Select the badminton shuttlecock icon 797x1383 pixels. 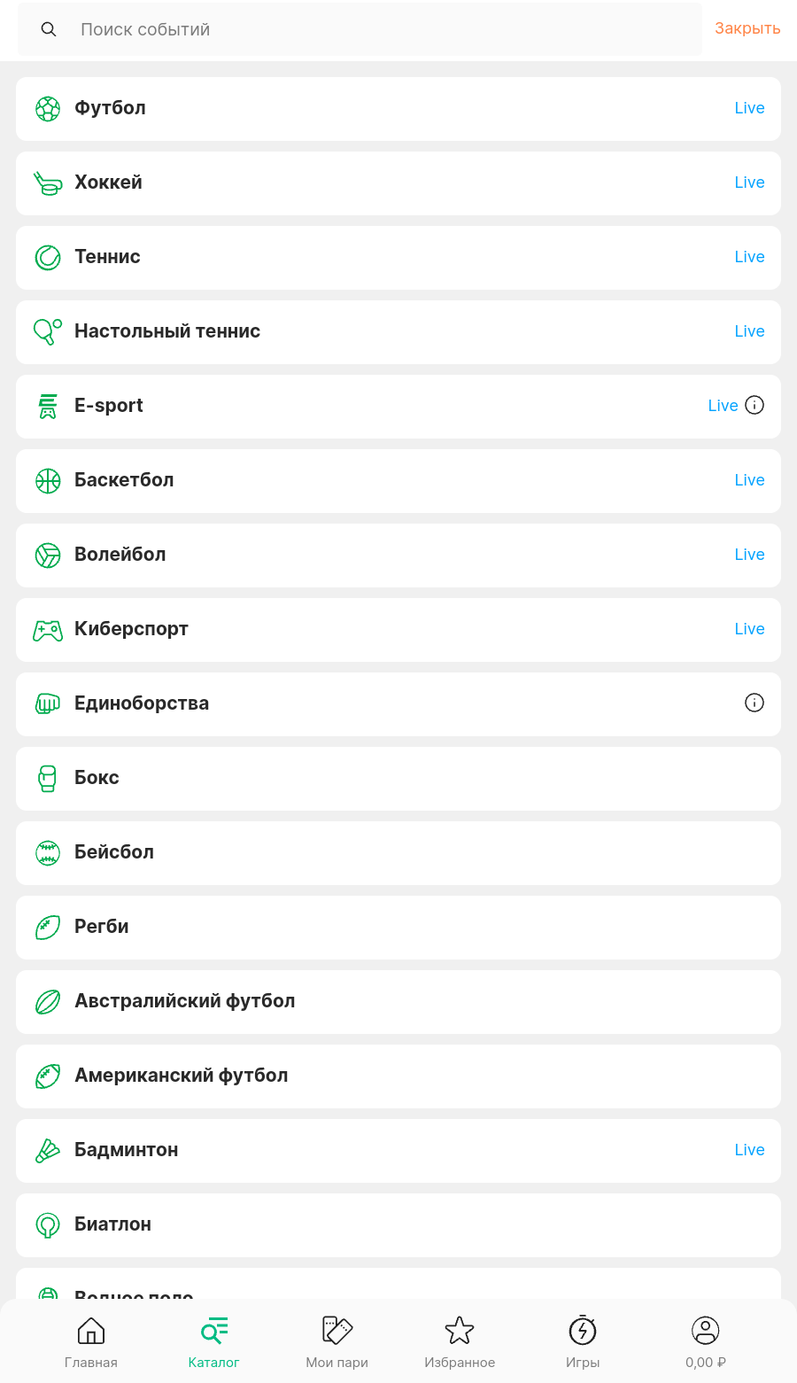pyautogui.click(x=48, y=1150)
